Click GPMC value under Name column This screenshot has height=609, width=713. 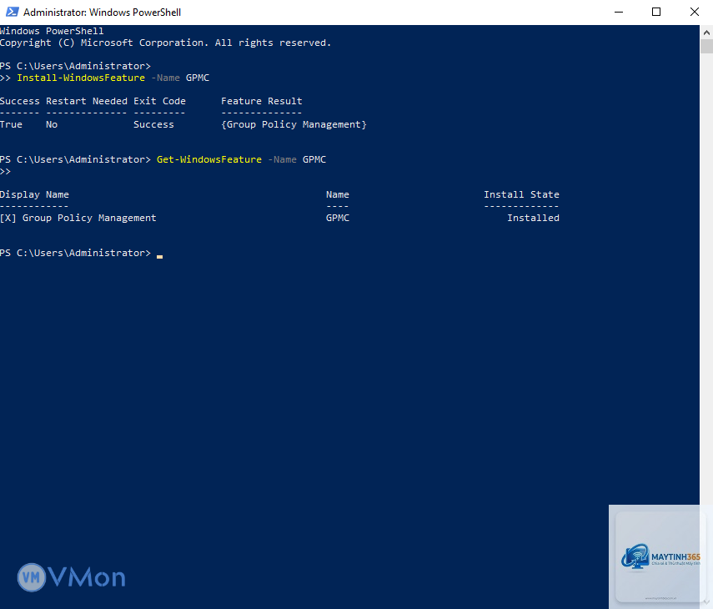338,218
